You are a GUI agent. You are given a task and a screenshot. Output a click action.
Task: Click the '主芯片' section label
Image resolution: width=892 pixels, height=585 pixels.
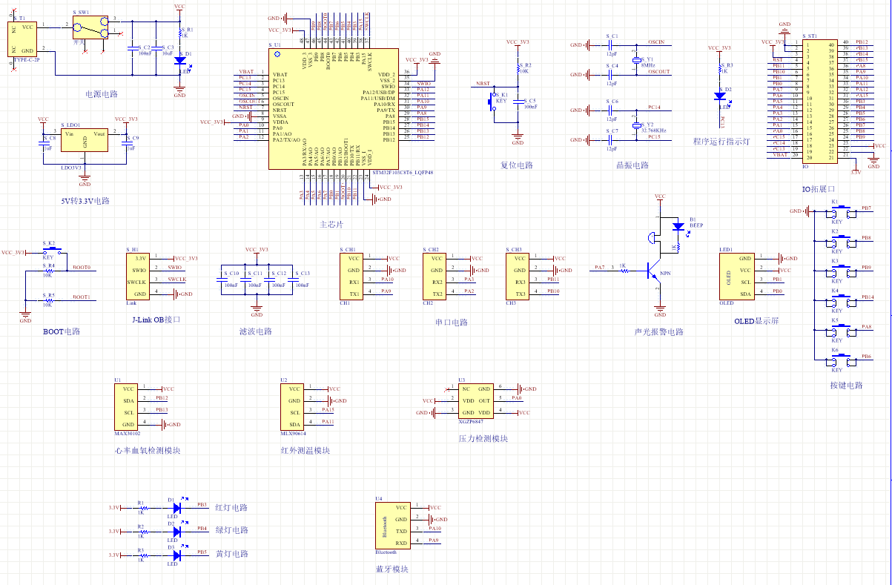coord(331,224)
